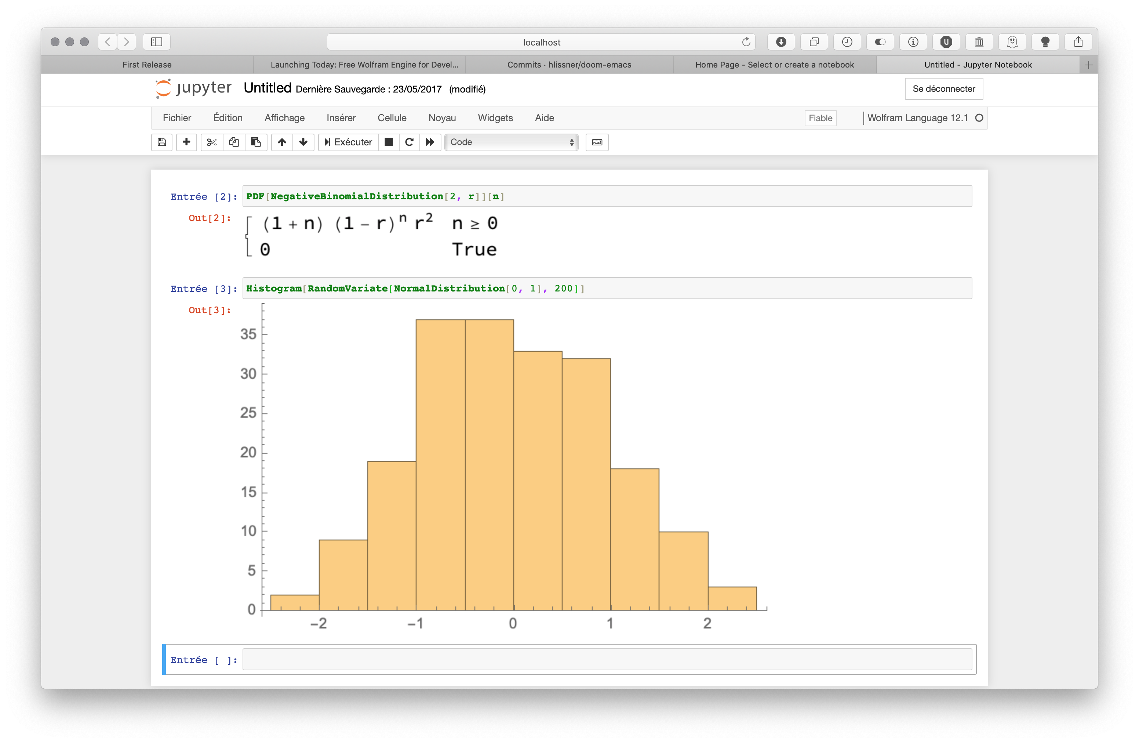Open the Fichier menu
Image resolution: width=1139 pixels, height=743 pixels.
click(x=177, y=118)
